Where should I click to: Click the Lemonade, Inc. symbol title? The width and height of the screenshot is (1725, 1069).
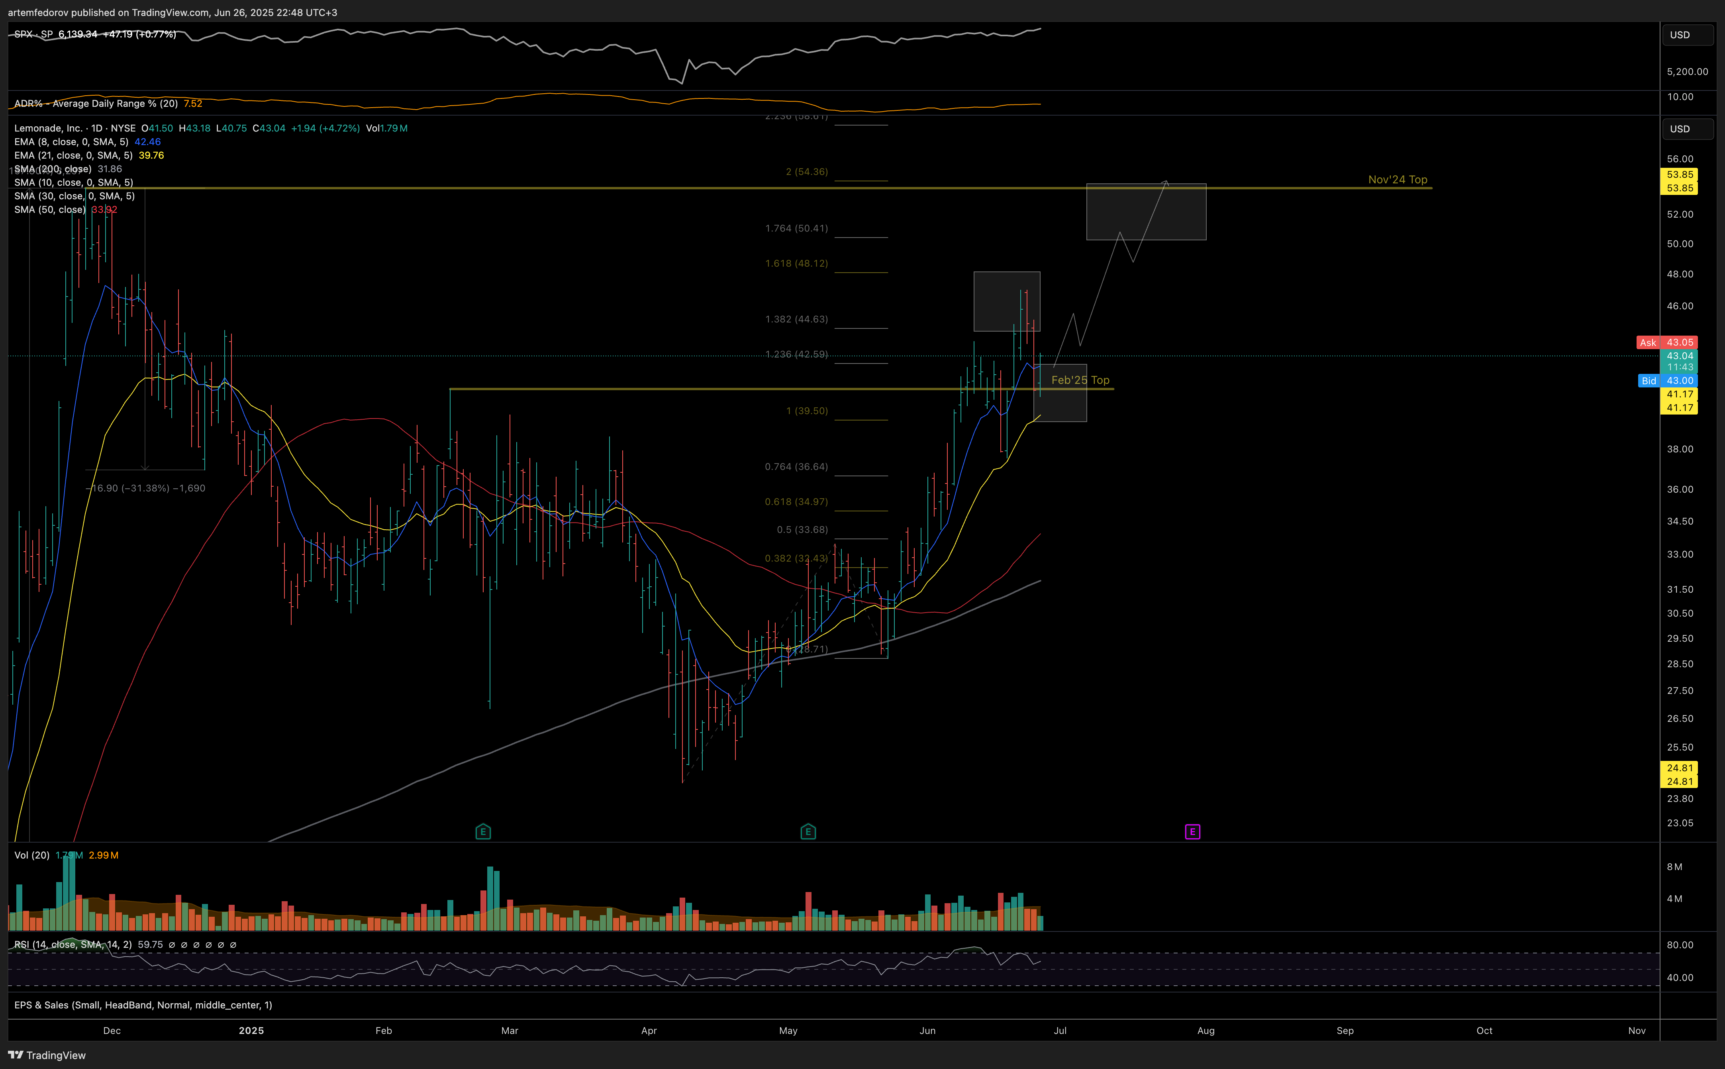tap(49, 128)
